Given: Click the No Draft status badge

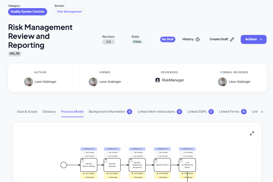Looking at the screenshot, I should pyautogui.click(x=168, y=39).
